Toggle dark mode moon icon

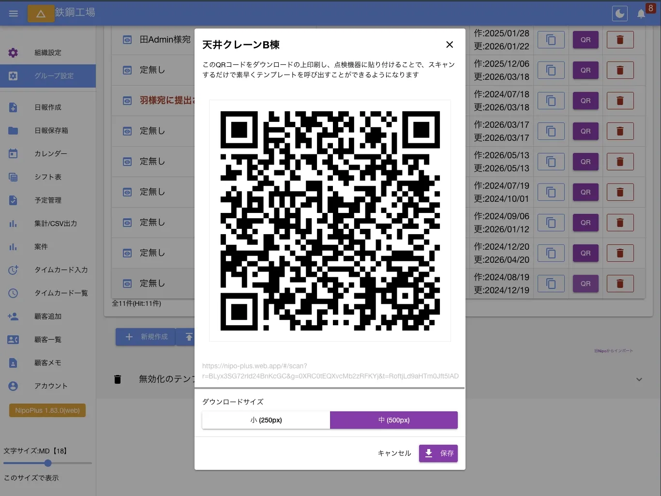point(620,14)
